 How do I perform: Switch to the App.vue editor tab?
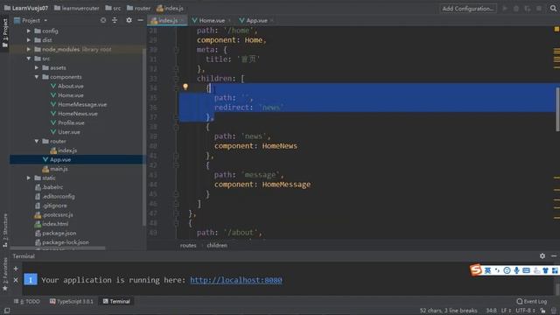click(256, 20)
